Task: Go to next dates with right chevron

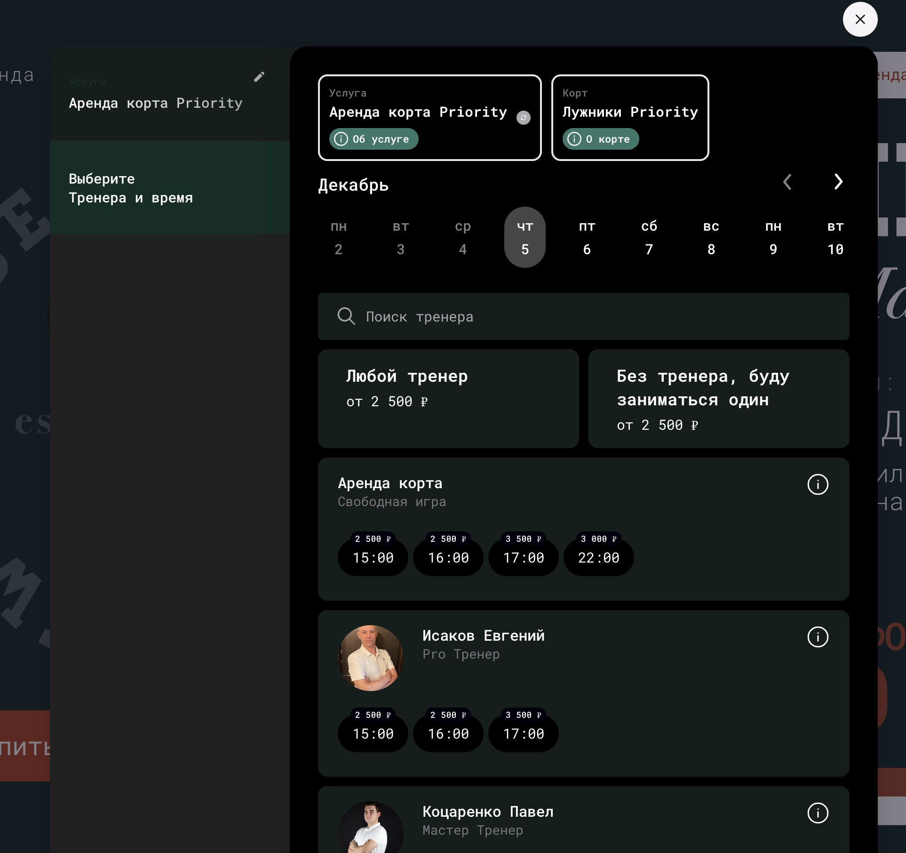Action: (x=838, y=182)
